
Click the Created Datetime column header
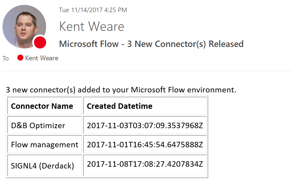[x=120, y=106]
